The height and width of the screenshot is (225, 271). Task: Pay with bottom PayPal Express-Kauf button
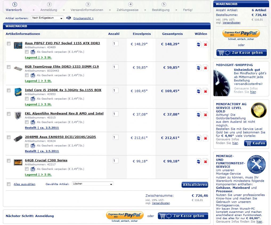[125, 215]
